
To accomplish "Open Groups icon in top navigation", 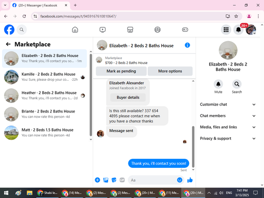I will pyautogui.click(x=157, y=30).
